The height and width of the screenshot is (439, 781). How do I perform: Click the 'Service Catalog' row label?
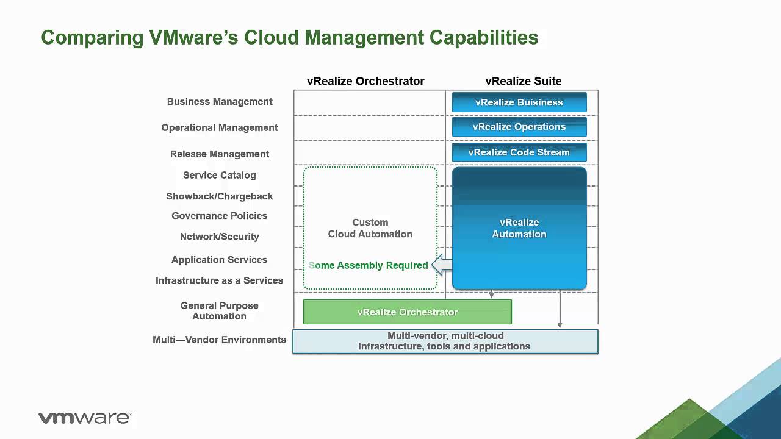[x=220, y=175]
